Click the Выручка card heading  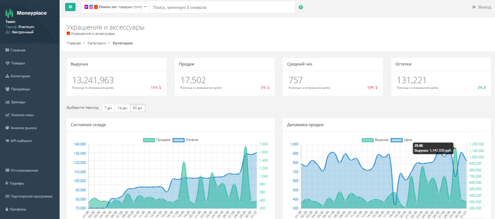click(80, 64)
